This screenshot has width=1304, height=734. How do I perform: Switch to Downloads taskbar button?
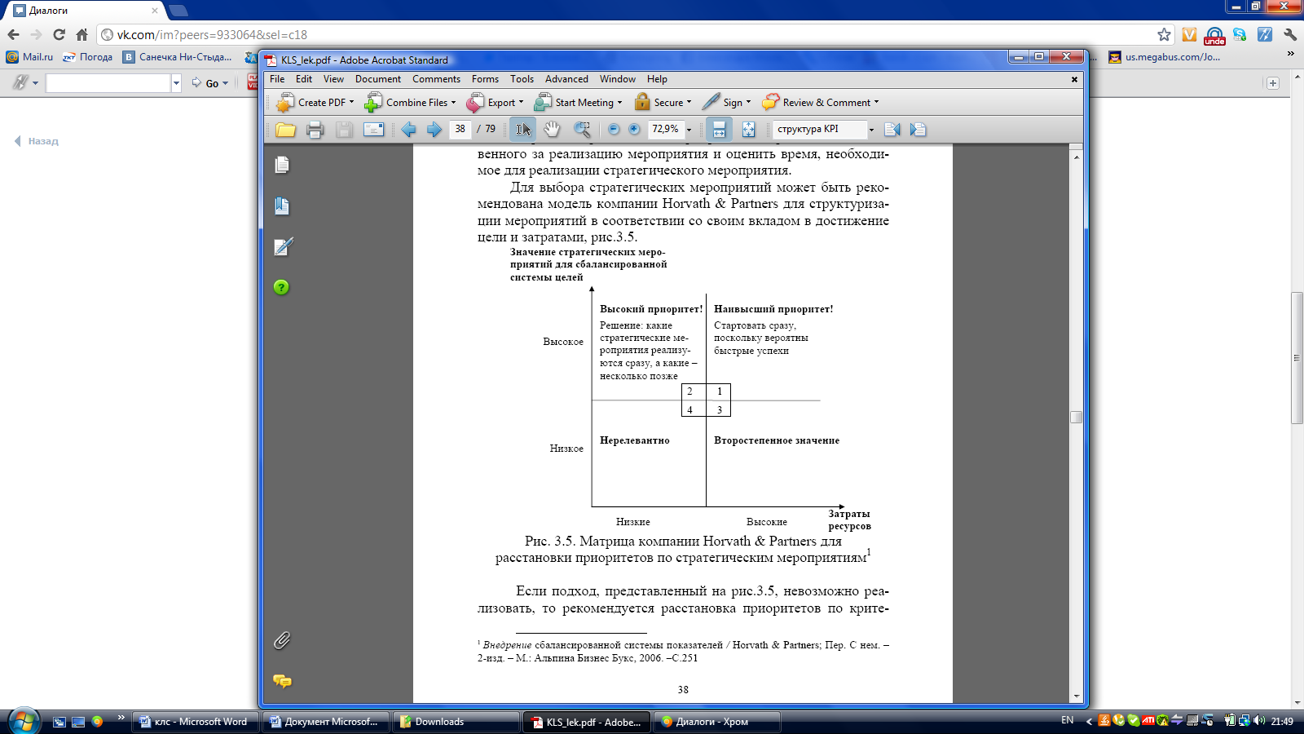[x=456, y=722]
